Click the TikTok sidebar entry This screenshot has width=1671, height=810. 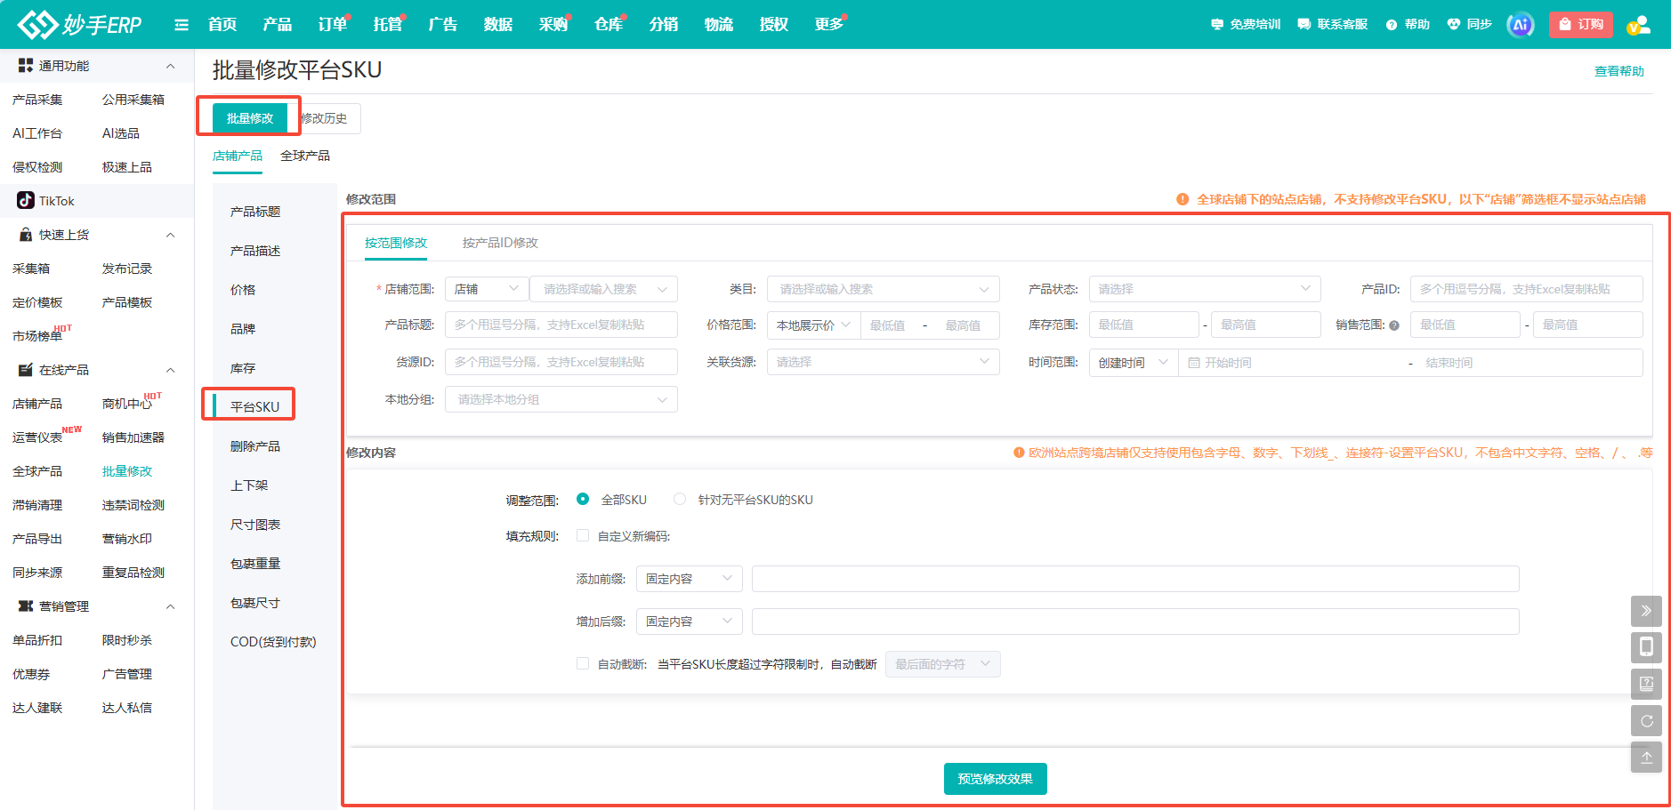click(x=96, y=201)
